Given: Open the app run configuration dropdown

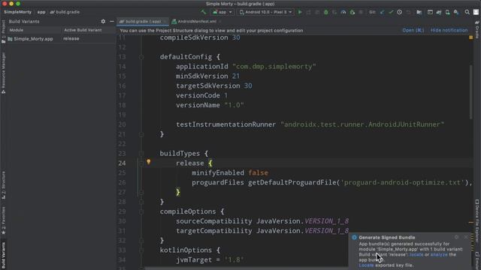Looking at the screenshot, I should [x=222, y=12].
